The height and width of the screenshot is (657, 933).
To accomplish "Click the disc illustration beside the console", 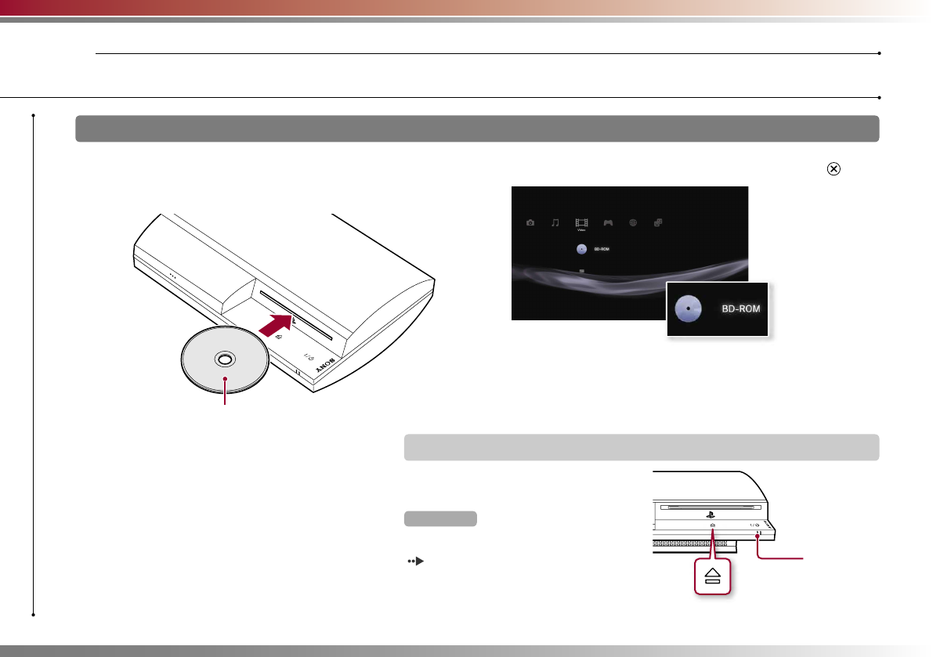I will [225, 359].
